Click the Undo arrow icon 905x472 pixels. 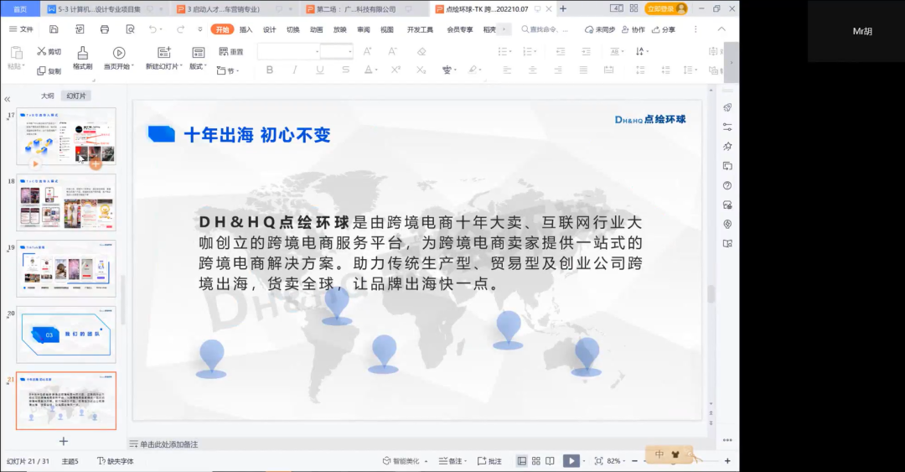pos(153,29)
